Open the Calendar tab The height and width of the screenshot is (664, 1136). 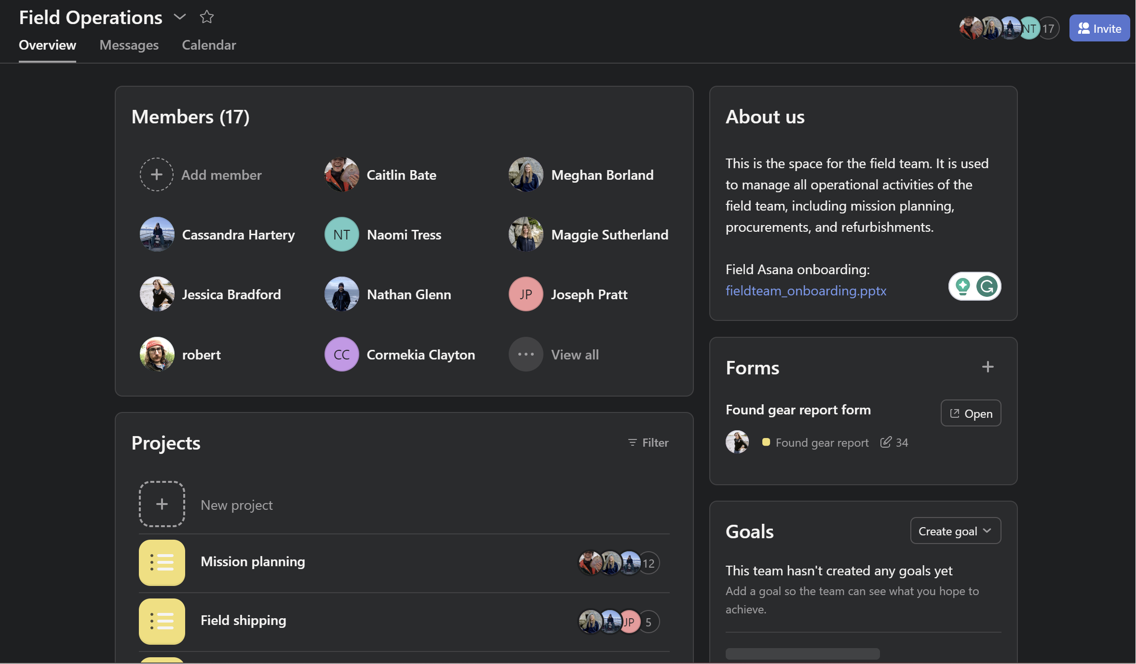[209, 45]
